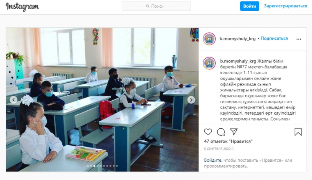Like the post with the heart icon
The width and height of the screenshot is (312, 180).
point(208,132)
